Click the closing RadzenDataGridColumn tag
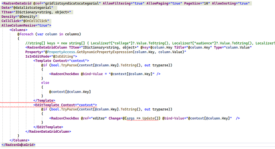The height and width of the screenshot is (149, 275). point(48,132)
